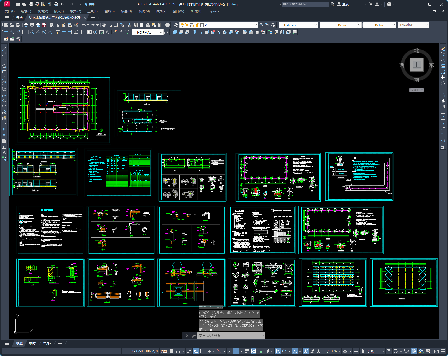Switch to the 布局1 layout tab

click(x=33, y=343)
